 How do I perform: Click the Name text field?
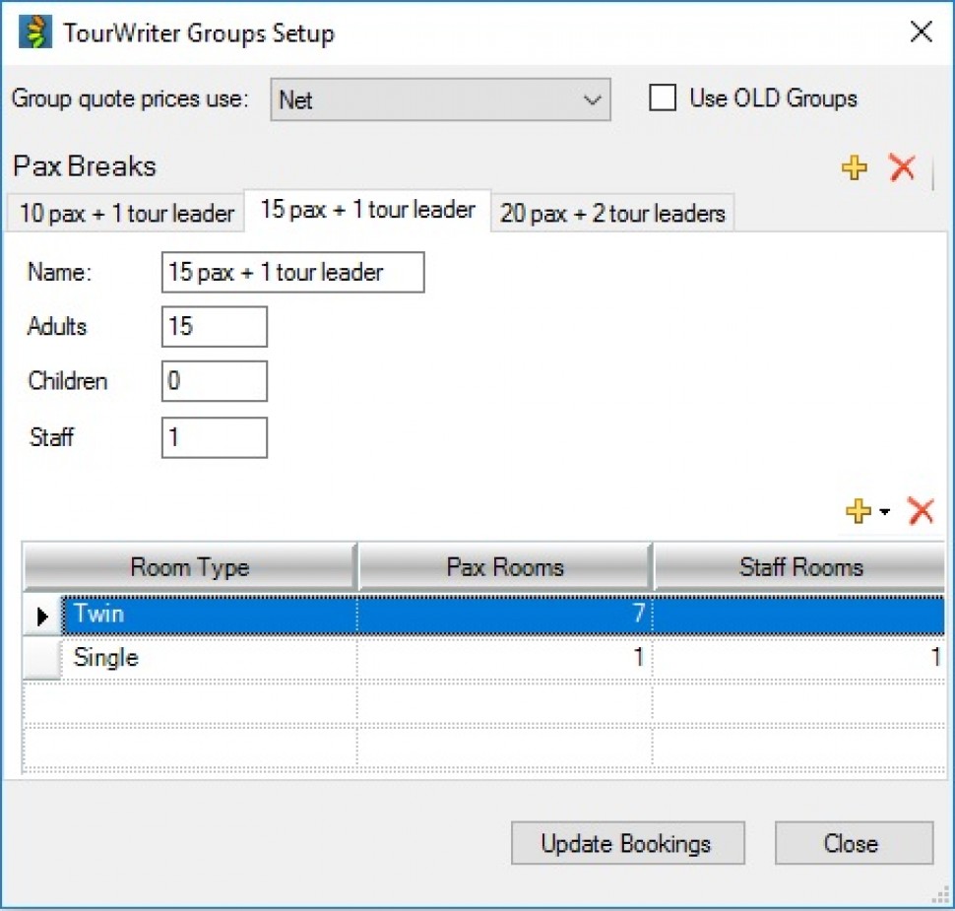292,273
